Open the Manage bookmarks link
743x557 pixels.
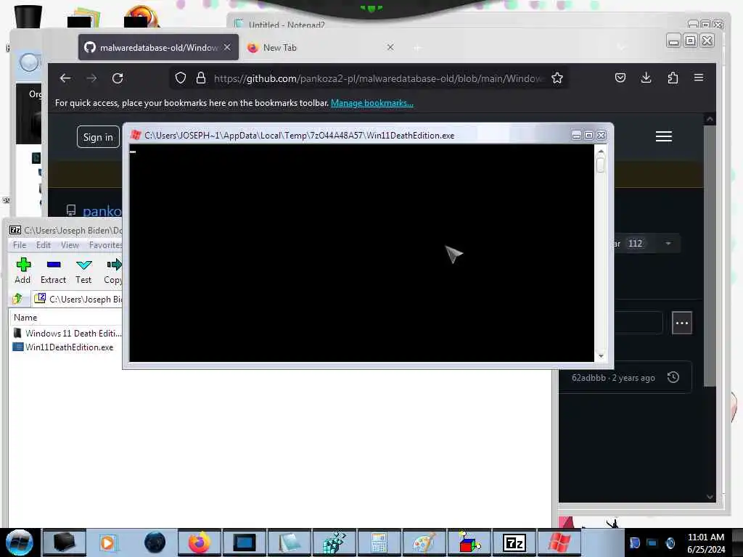(372, 103)
